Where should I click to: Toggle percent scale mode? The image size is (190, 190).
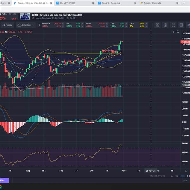(172, 176)
